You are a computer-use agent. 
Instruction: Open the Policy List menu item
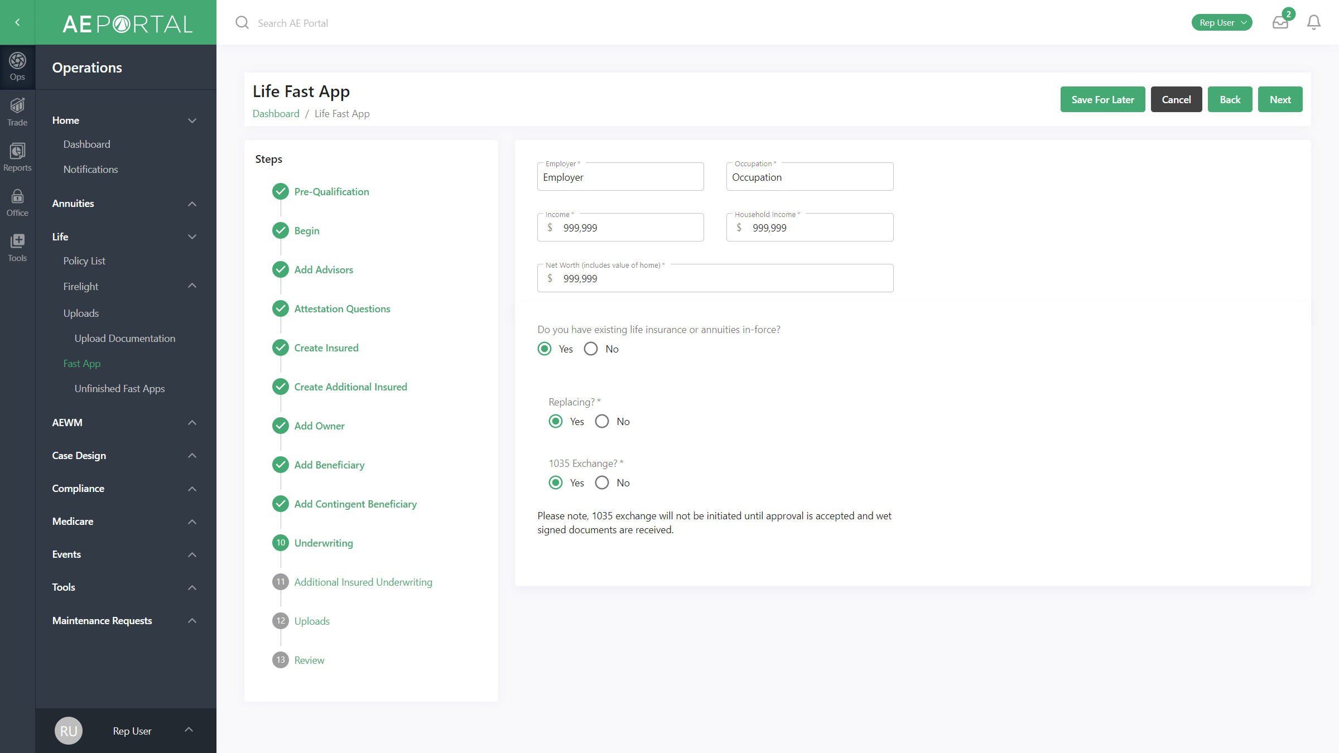(84, 260)
